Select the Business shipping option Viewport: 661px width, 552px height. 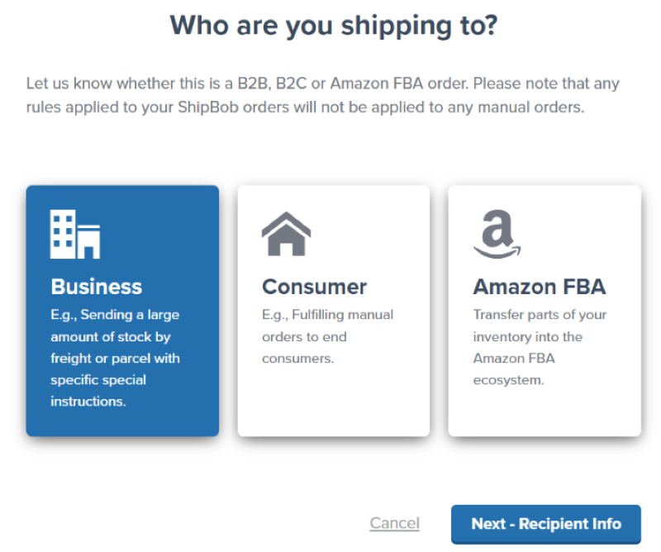[x=122, y=310]
